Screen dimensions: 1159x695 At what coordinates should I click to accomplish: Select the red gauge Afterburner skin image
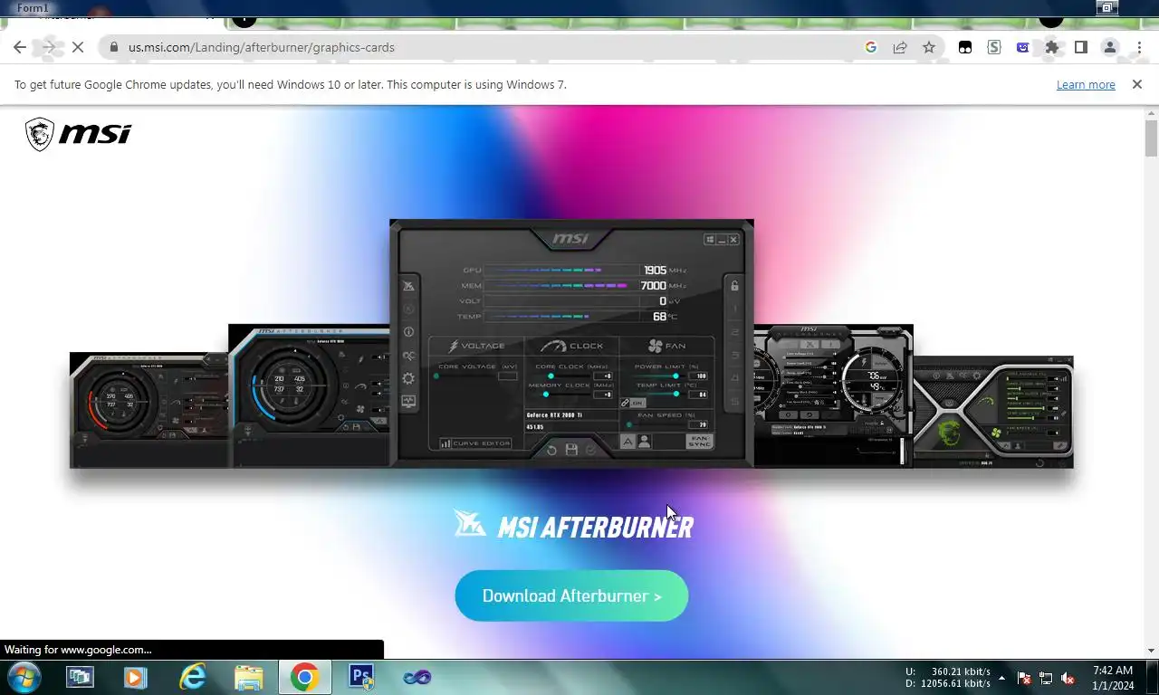(x=149, y=410)
